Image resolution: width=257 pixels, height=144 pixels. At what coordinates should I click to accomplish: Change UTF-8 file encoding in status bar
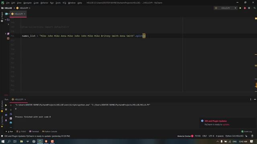click(x=211, y=136)
